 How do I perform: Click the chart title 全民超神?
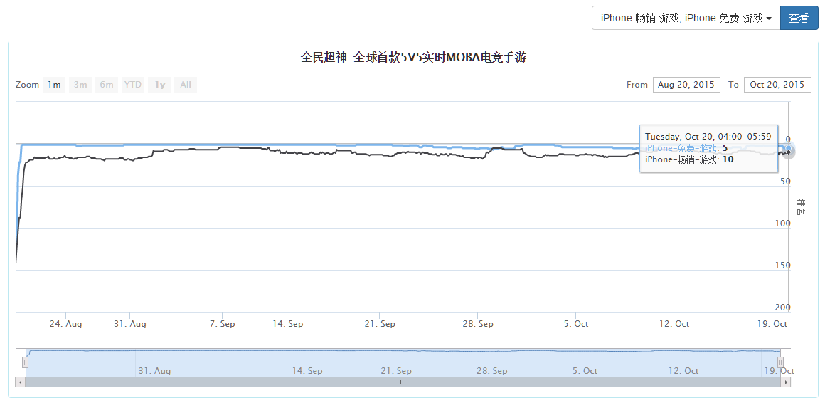click(x=413, y=58)
